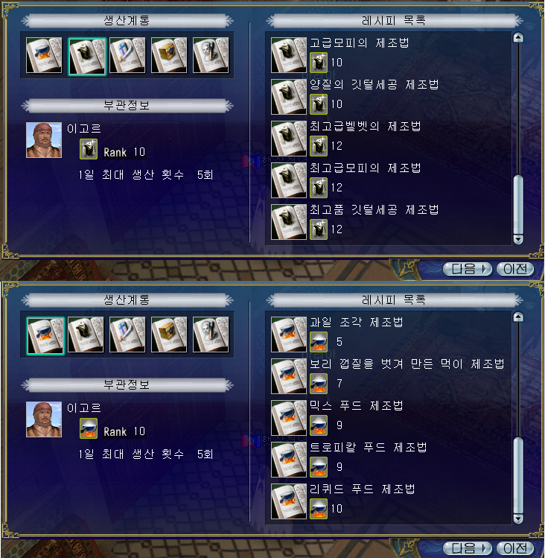This screenshot has height=558, width=545.
Task: Click the 다음 button below sewing recipes
Action: pos(467,269)
